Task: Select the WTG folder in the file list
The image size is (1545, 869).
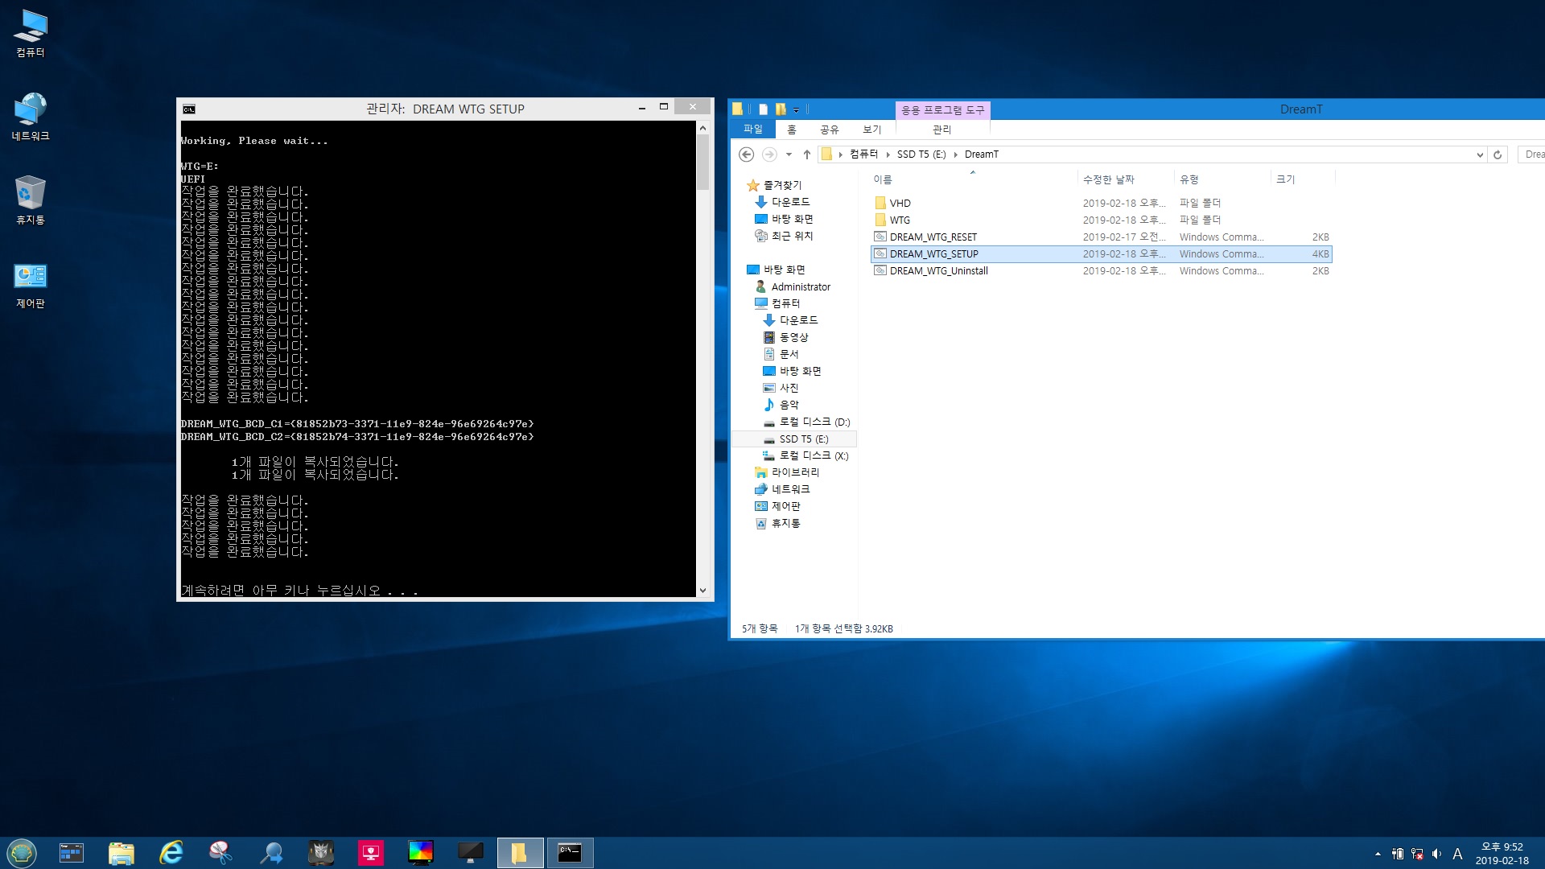Action: tap(1101, 220)
